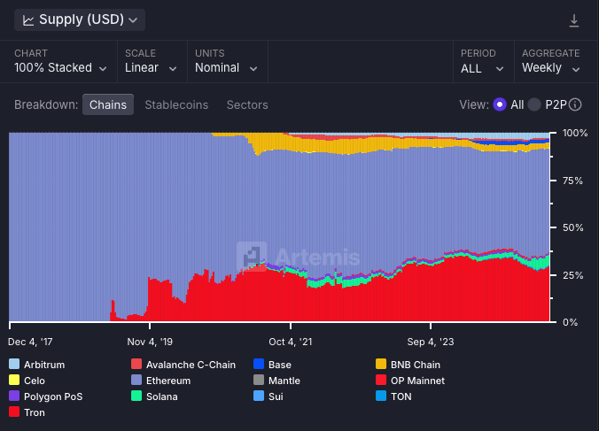
Task: Click the Polygon PoS legend label
Action: (53, 396)
